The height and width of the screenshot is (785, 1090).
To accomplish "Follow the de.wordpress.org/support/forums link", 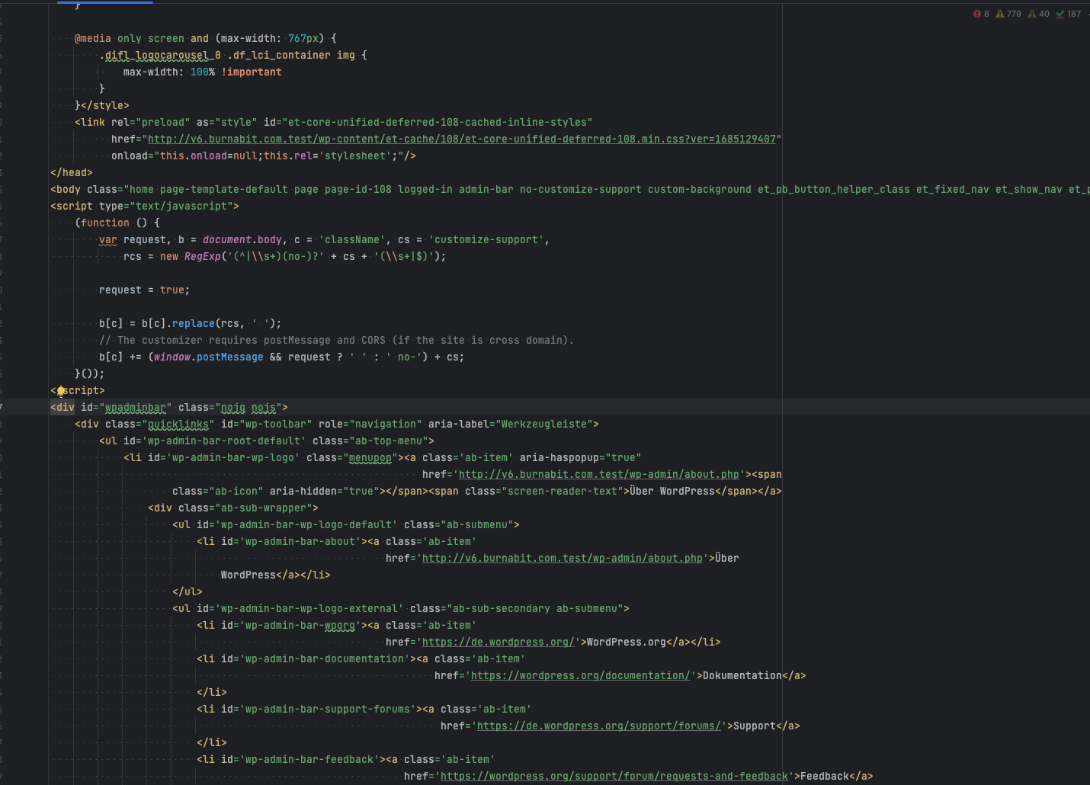I will pos(598,726).
